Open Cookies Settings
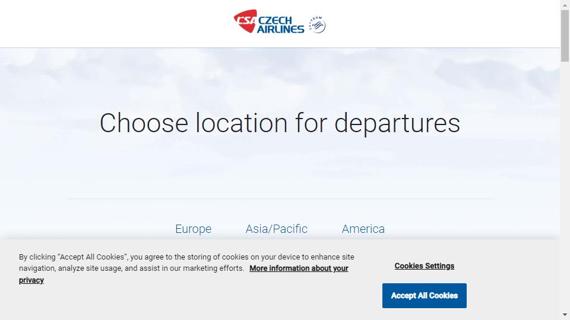Viewport: 570px width, 320px height. coord(424,266)
